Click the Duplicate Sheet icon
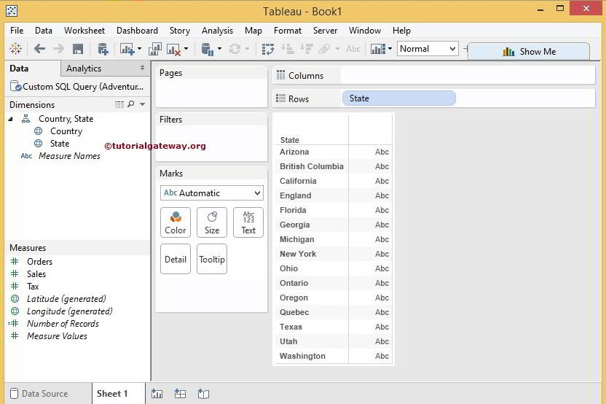Viewport: 606px width, 404px height. click(x=155, y=49)
